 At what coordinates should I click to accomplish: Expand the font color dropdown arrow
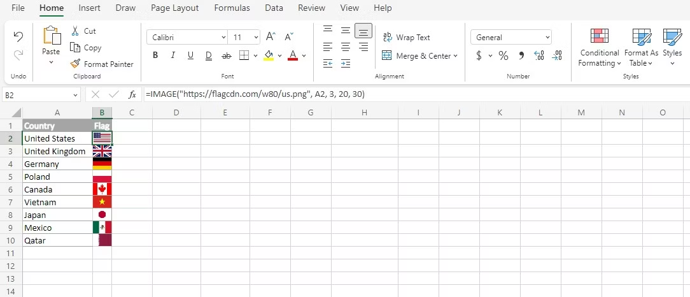[x=304, y=56]
